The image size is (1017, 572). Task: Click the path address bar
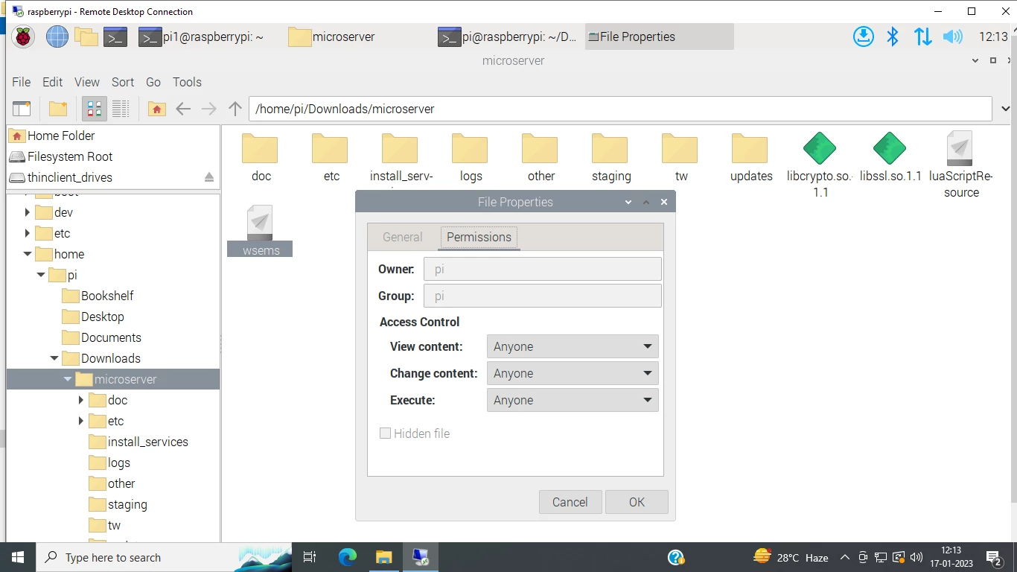pyautogui.click(x=620, y=109)
